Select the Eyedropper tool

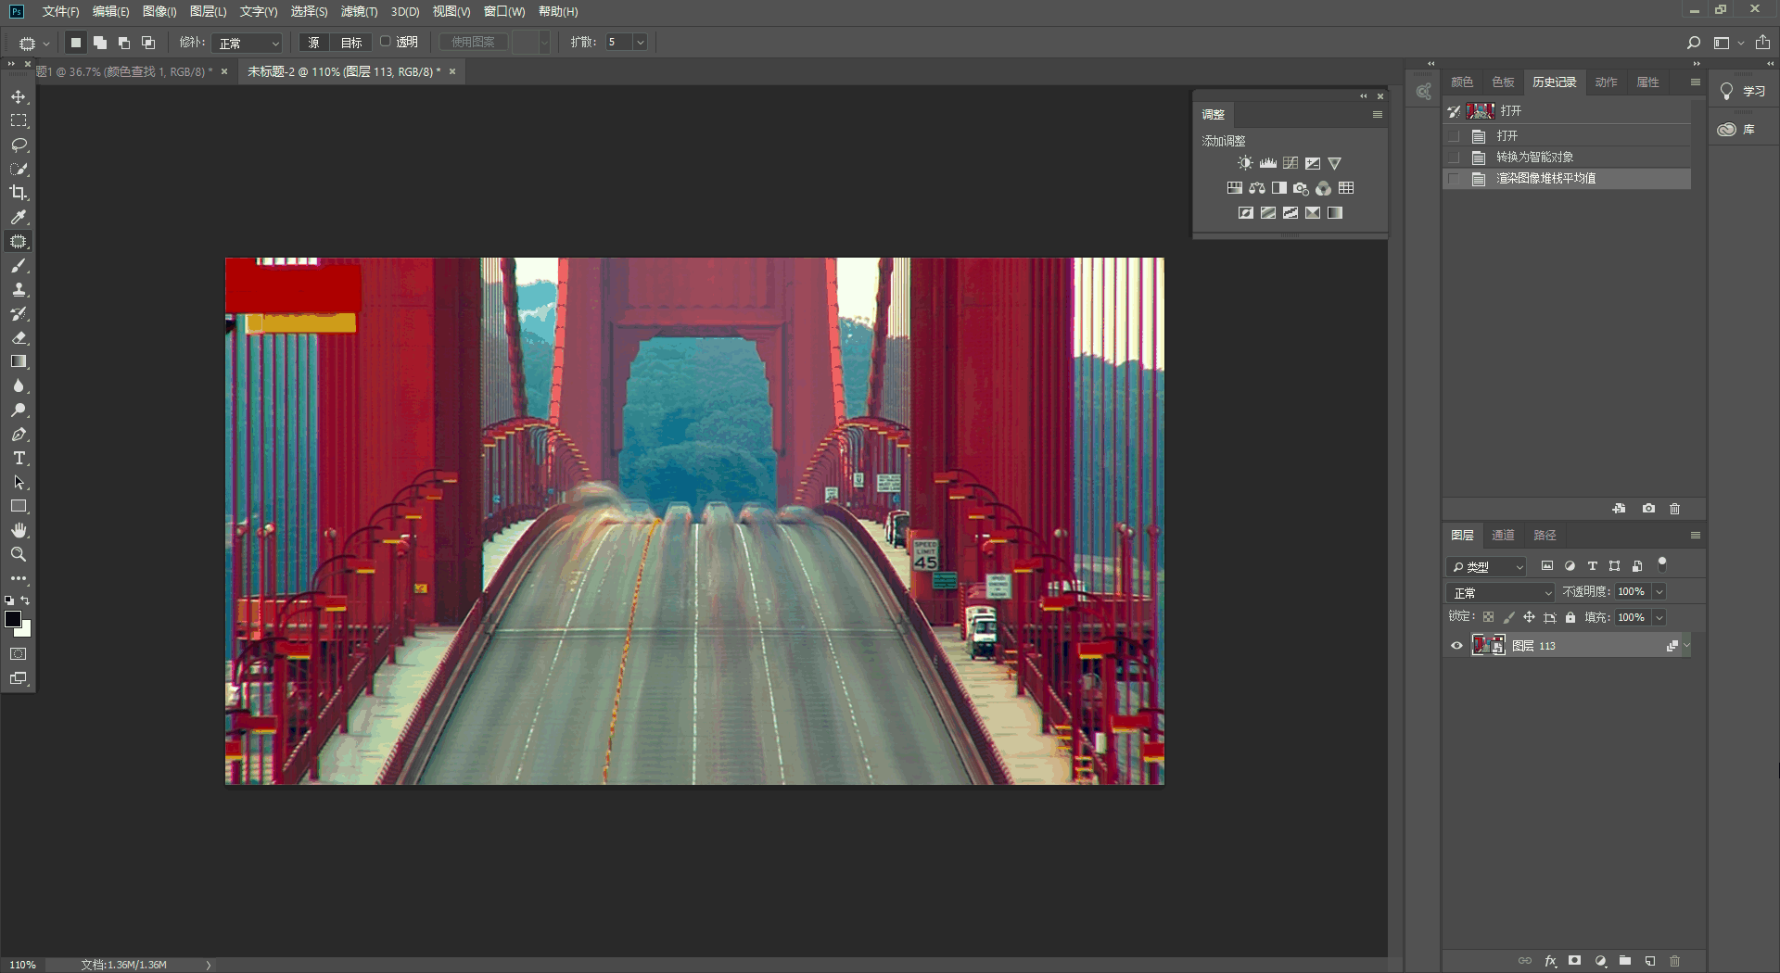[19, 217]
